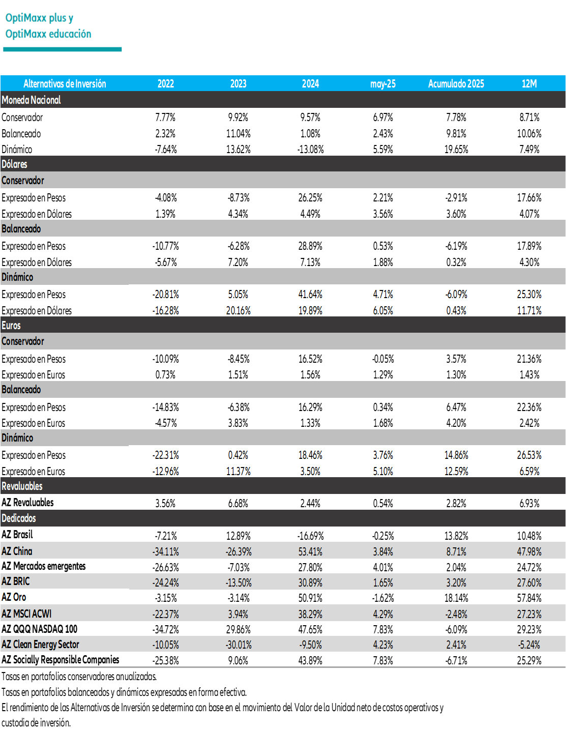Image resolution: width=566 pixels, height=730 pixels.
Task: Click the 41.64% value under 2024
Action: coord(311,295)
